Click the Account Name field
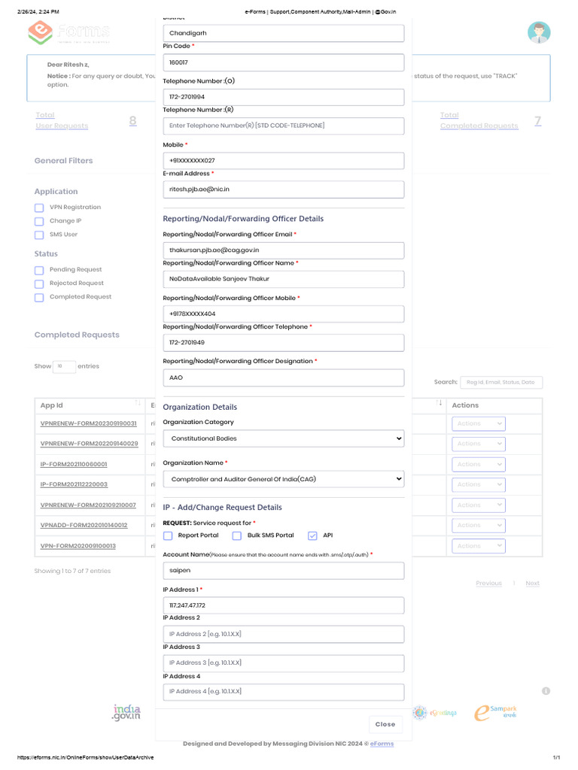The image size is (578, 770). click(x=284, y=571)
